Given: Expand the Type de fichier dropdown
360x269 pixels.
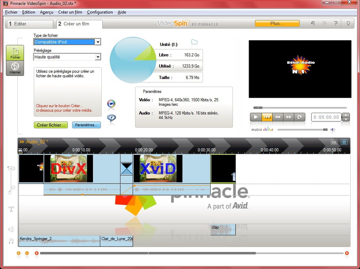Looking at the screenshot, I should pos(98,42).
